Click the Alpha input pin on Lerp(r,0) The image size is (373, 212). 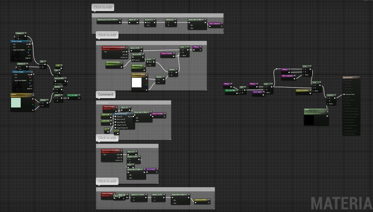click(327, 104)
